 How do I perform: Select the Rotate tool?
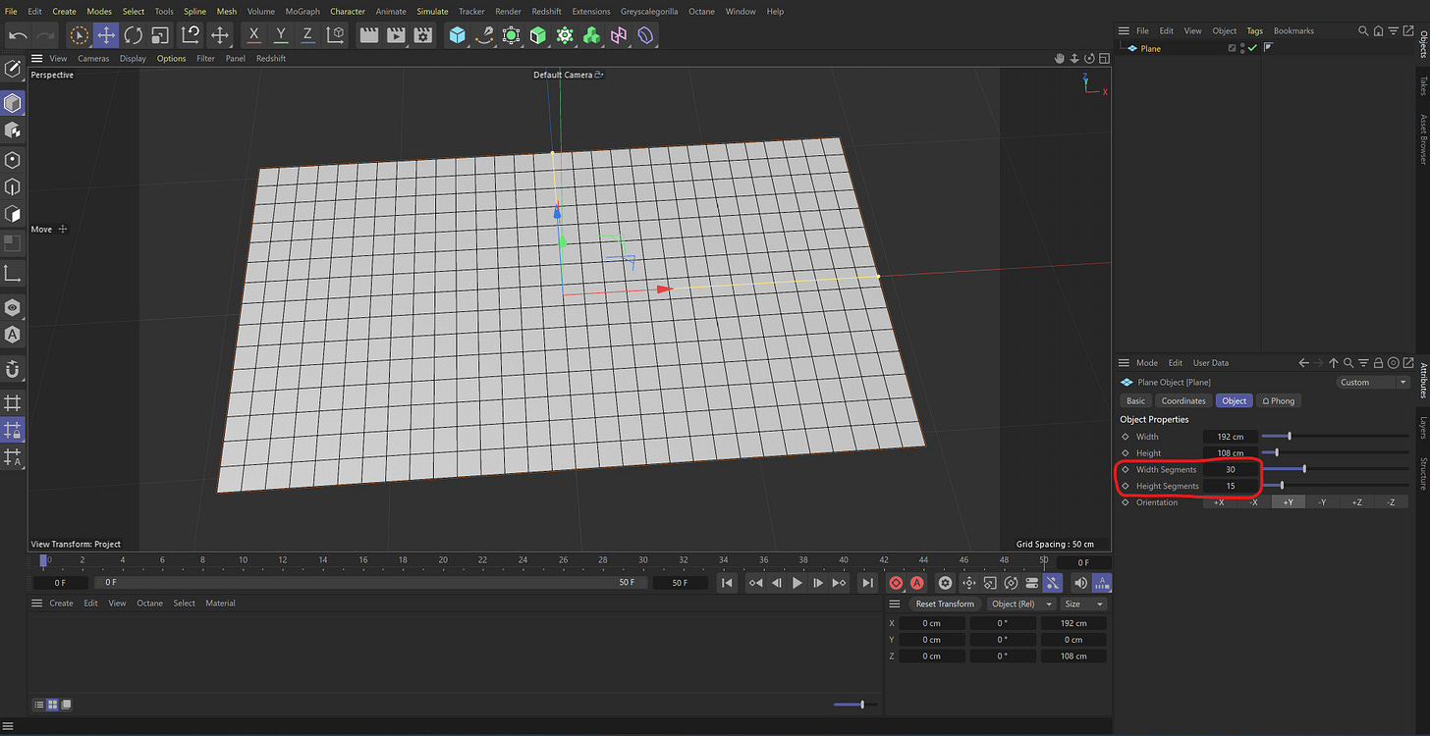[x=133, y=35]
